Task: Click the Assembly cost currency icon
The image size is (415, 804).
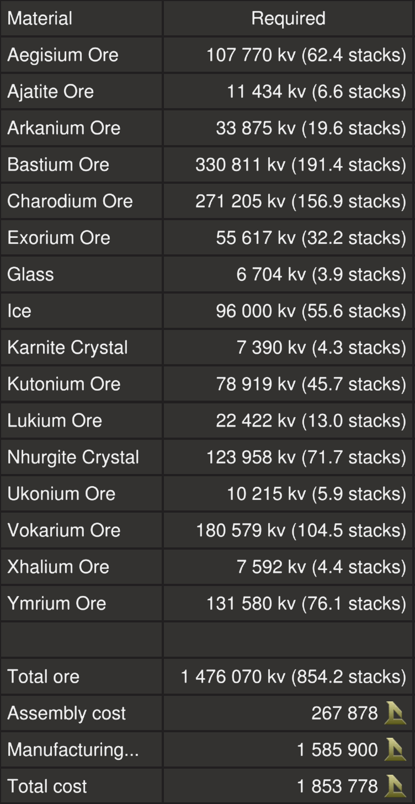Action: coord(395,713)
